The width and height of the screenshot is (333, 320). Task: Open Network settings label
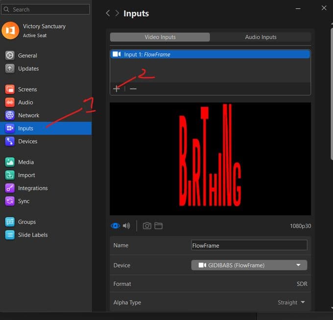29,115
